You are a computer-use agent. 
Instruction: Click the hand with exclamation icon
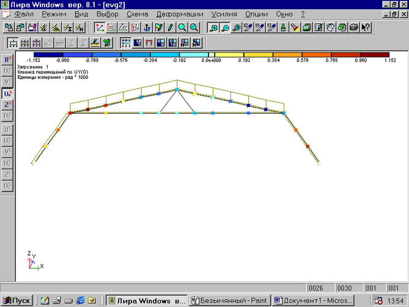pyautogui.click(x=32, y=28)
